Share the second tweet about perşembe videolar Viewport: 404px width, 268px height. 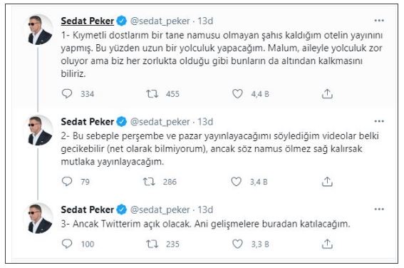pyautogui.click(x=327, y=182)
